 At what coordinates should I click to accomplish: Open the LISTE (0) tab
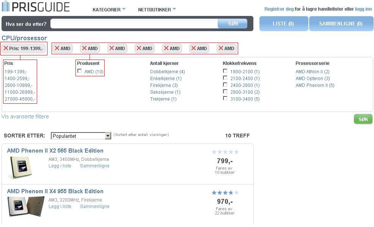point(283,24)
